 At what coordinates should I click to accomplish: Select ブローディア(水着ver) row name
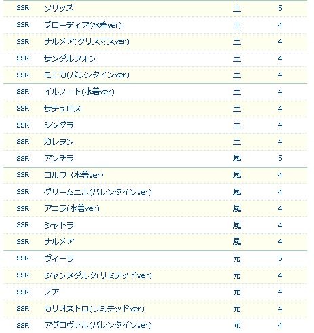tap(83, 25)
